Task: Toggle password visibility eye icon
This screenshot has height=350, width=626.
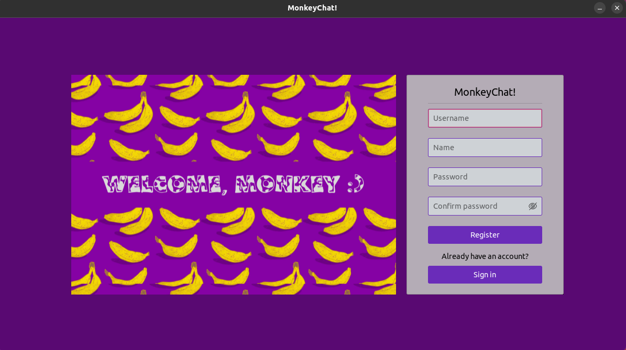Action: pyautogui.click(x=533, y=206)
